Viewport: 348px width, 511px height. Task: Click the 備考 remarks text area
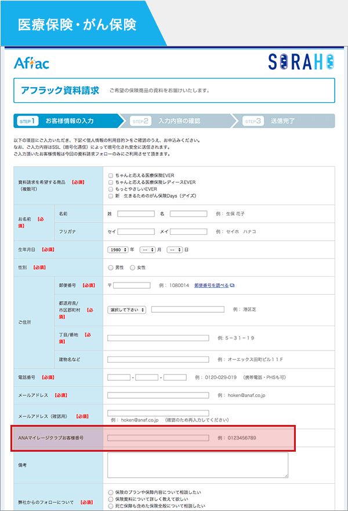[198, 465]
